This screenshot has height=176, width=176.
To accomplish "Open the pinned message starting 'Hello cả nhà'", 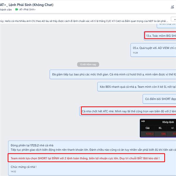I will (x=84, y=21).
